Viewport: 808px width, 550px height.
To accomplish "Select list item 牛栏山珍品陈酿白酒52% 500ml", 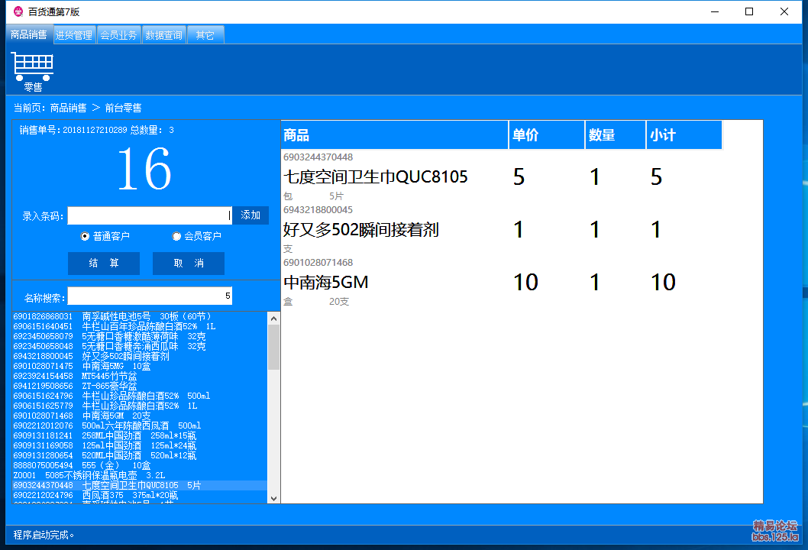I will (x=139, y=396).
